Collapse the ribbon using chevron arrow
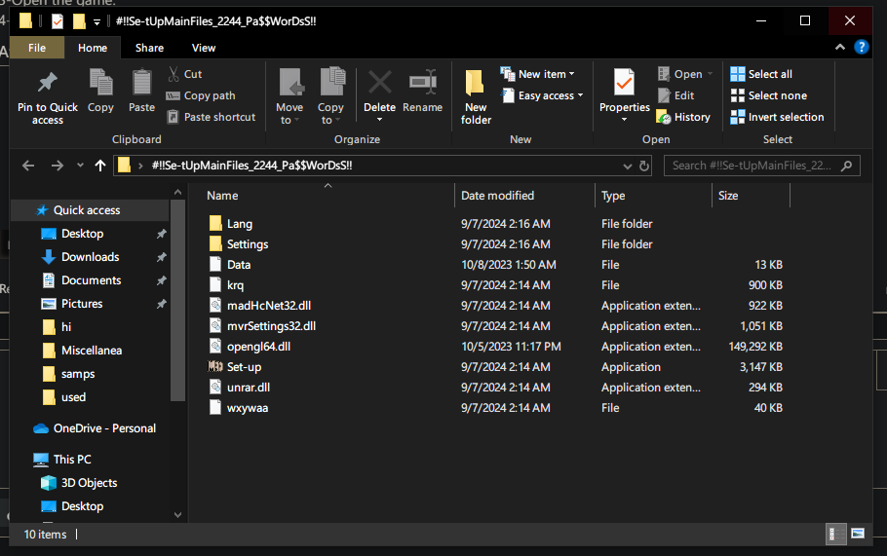The image size is (887, 556). 840,47
